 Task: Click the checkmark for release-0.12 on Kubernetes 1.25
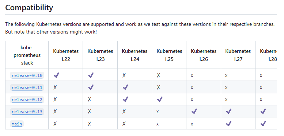pos(160,99)
